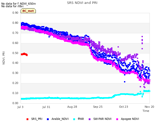Toggle Apogee NDVI series via legend label

(130, 119)
